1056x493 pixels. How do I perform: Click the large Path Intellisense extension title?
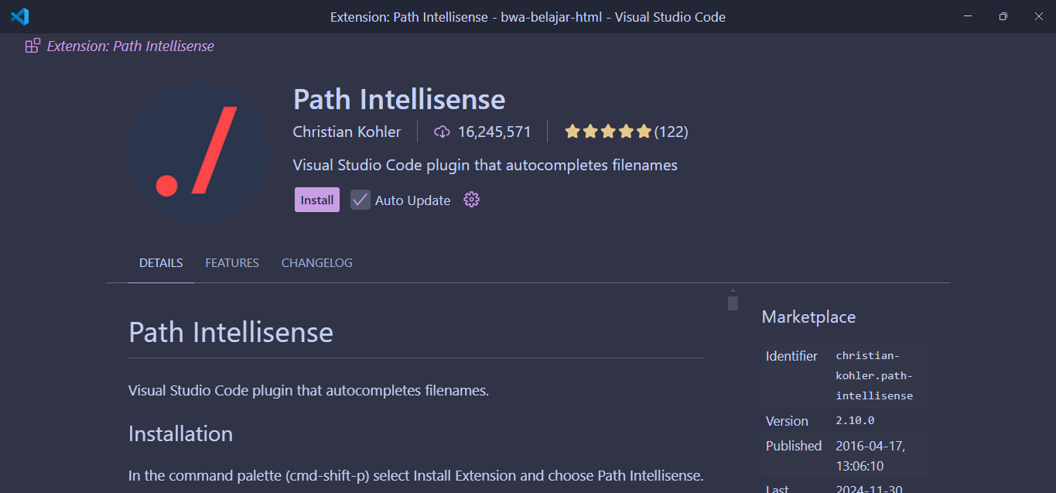click(x=399, y=99)
